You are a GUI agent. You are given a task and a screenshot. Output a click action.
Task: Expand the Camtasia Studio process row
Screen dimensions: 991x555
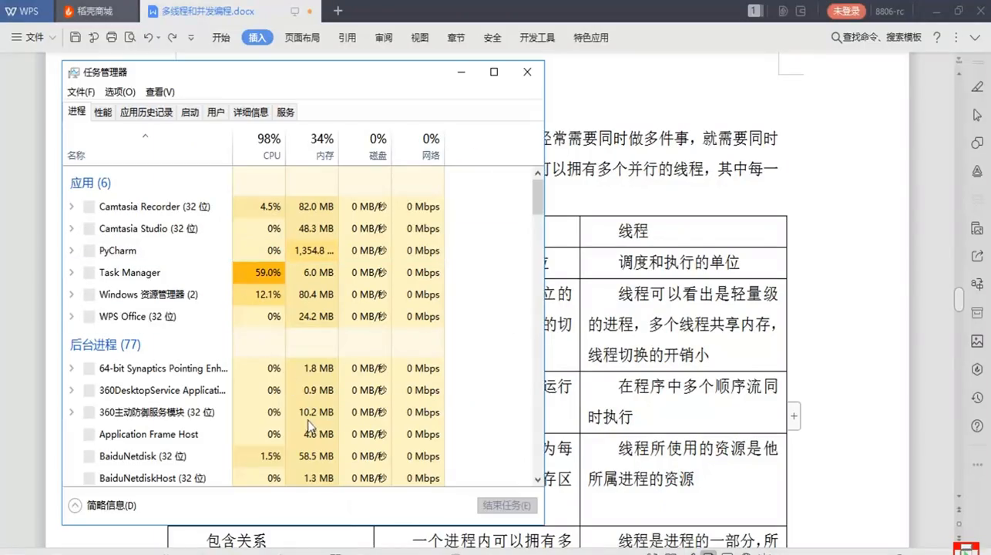point(72,229)
